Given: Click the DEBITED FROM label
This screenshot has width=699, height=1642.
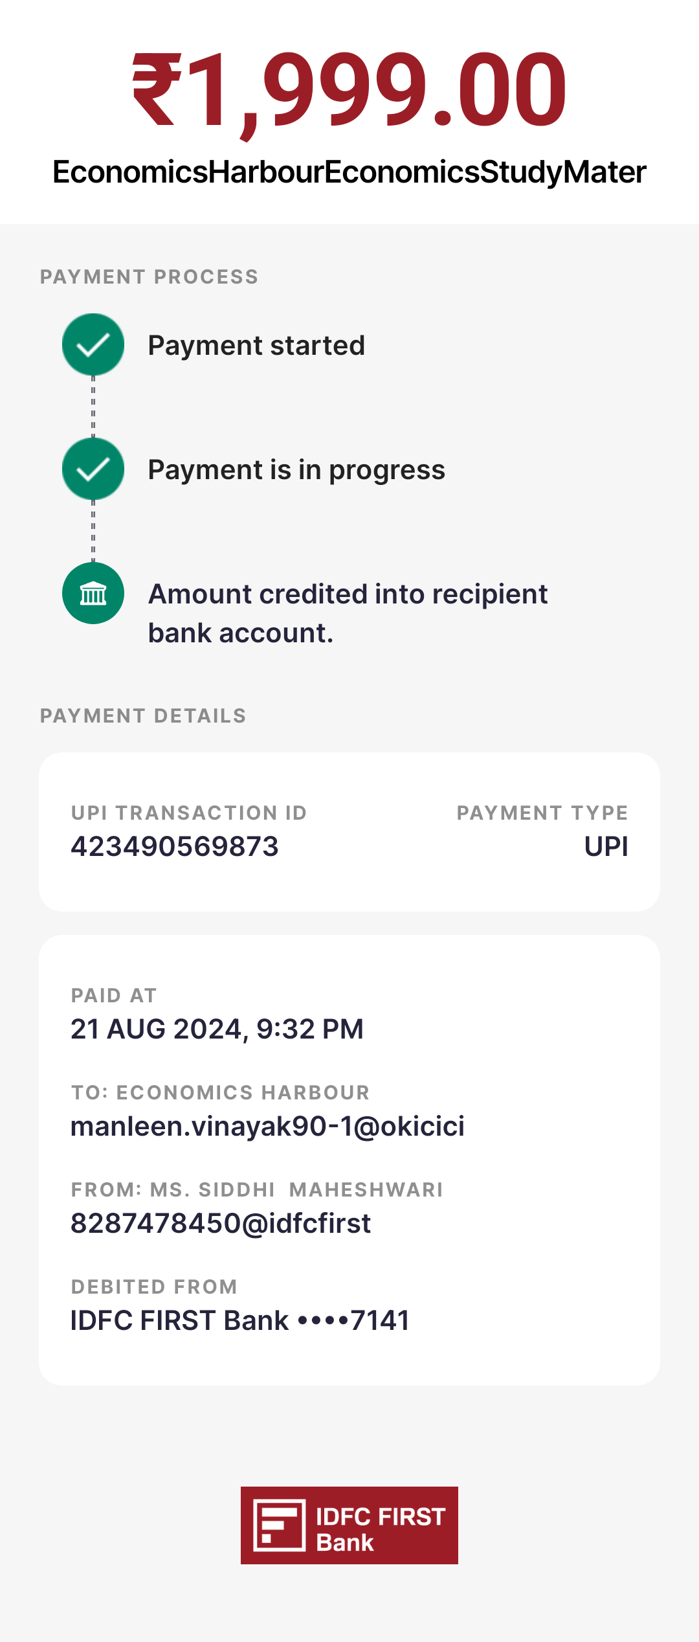Looking at the screenshot, I should tap(154, 1287).
